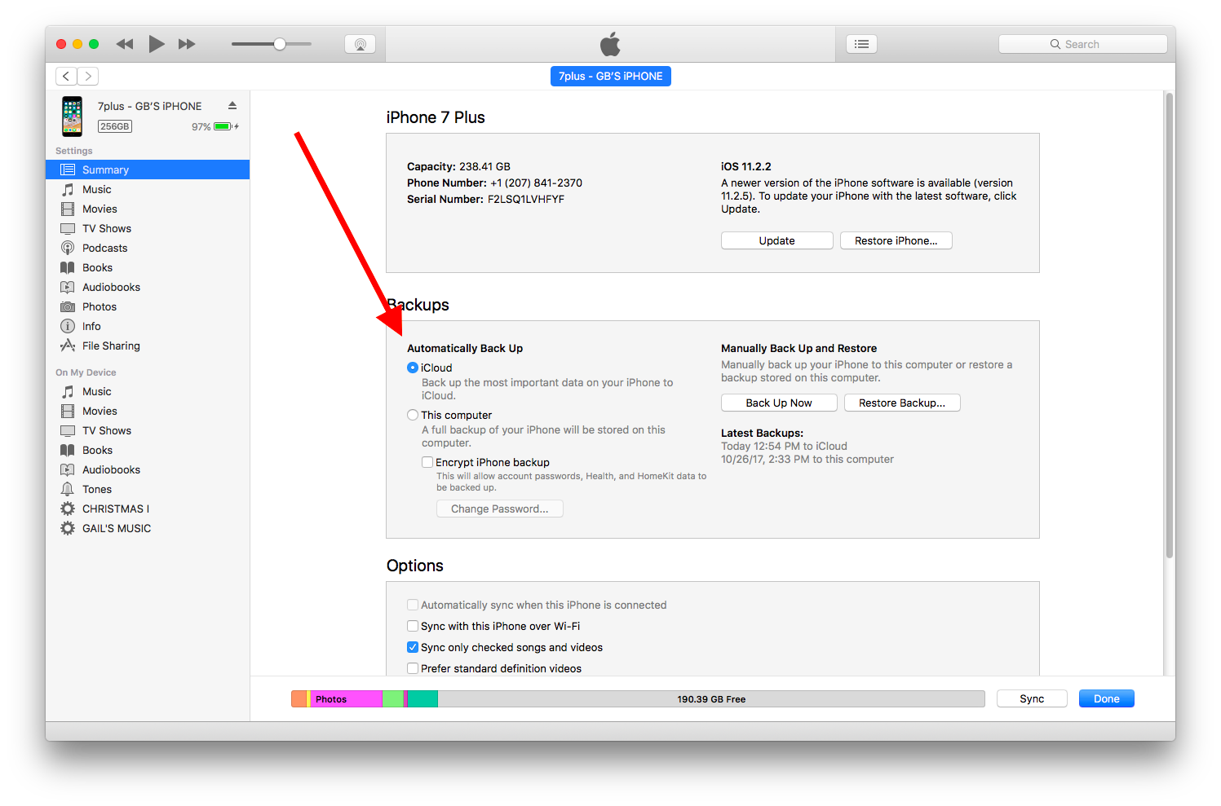1221x806 pixels.
Task: Click Back Up Now button
Action: click(x=779, y=403)
